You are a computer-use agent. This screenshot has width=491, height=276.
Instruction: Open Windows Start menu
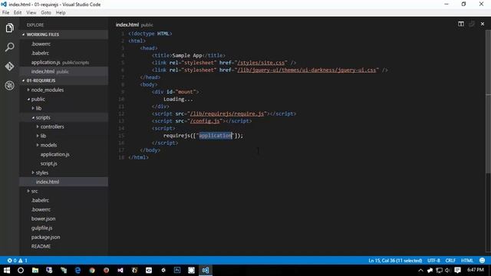tap(7, 270)
